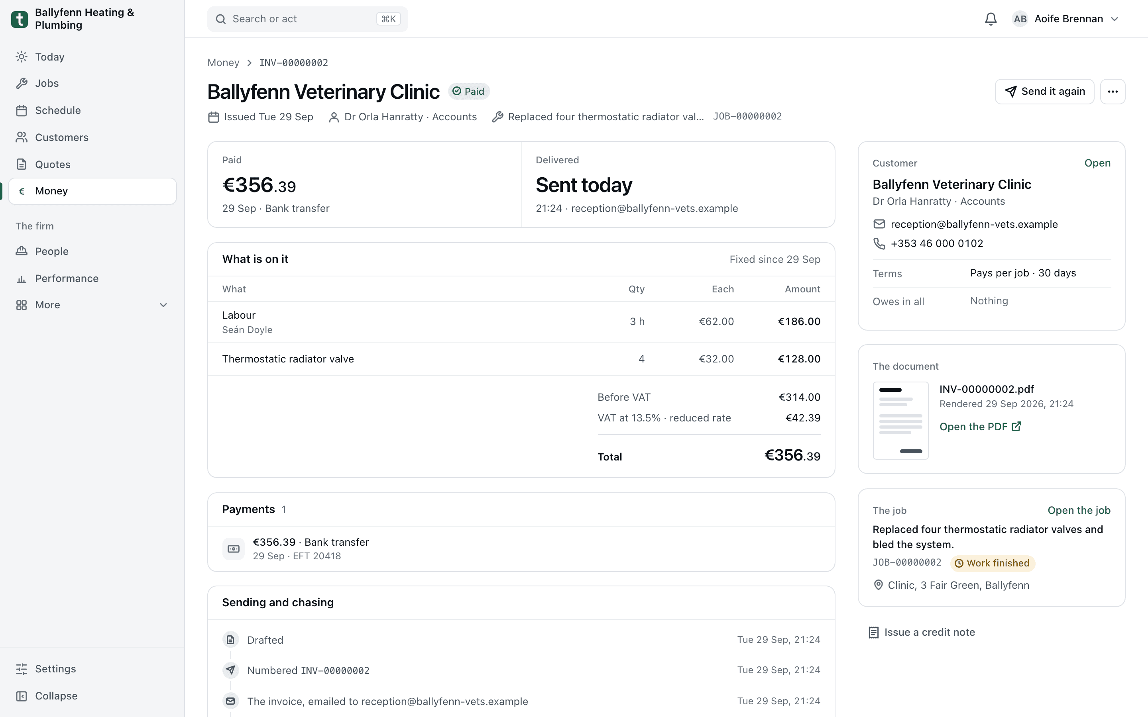This screenshot has width=1148, height=717.
Task: Click the three-dots more actions button
Action: click(x=1113, y=92)
